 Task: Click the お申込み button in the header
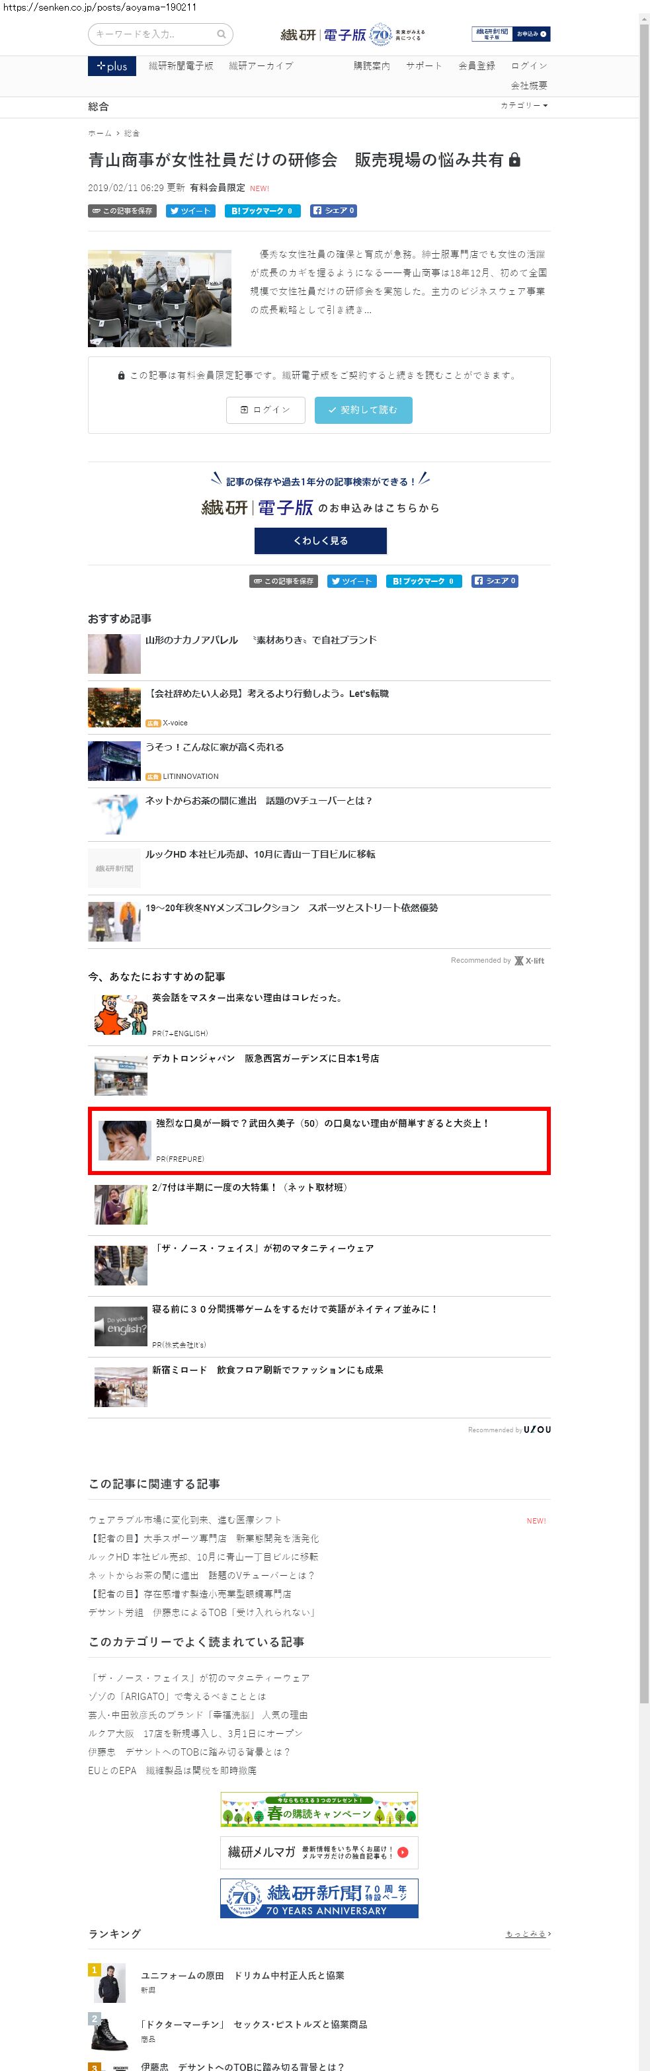point(532,34)
